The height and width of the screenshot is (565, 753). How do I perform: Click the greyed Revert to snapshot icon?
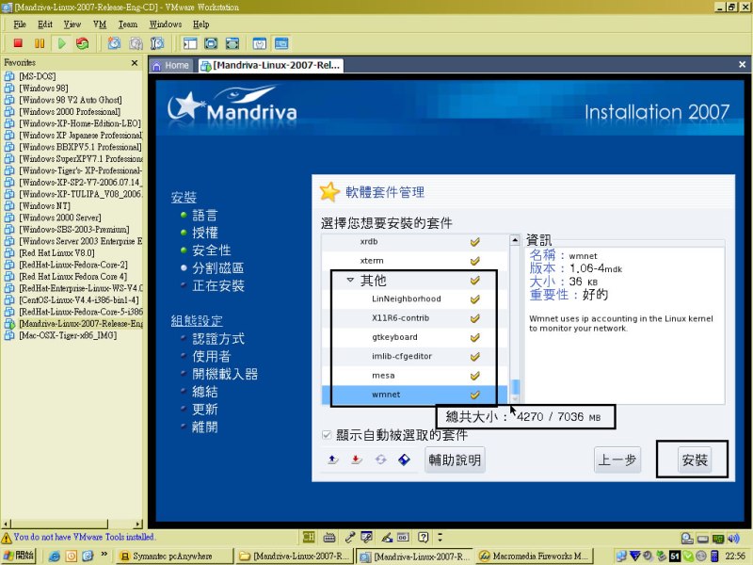(x=136, y=43)
